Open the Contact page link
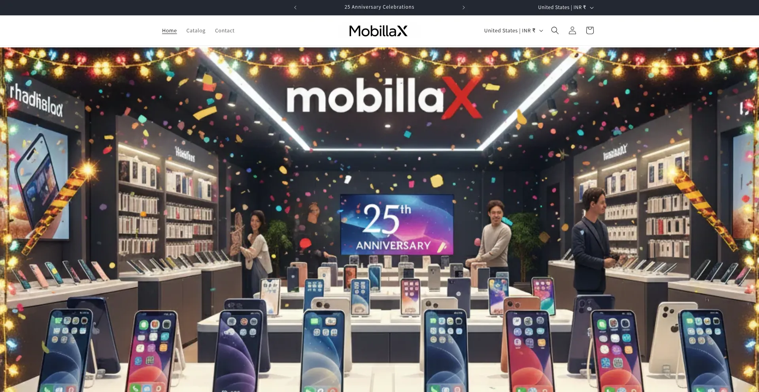This screenshot has width=759, height=392. click(x=225, y=31)
